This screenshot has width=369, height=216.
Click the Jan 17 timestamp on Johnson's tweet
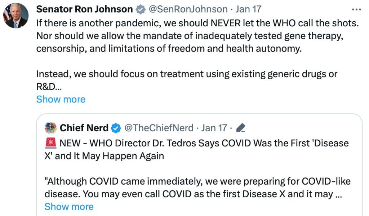point(249,9)
